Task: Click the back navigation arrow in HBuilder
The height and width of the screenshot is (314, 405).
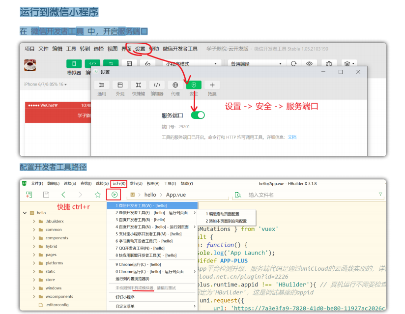Action: tap(63, 195)
